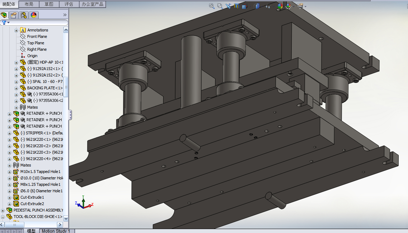Open the Apply Scene dropdown arrow

(293, 6)
